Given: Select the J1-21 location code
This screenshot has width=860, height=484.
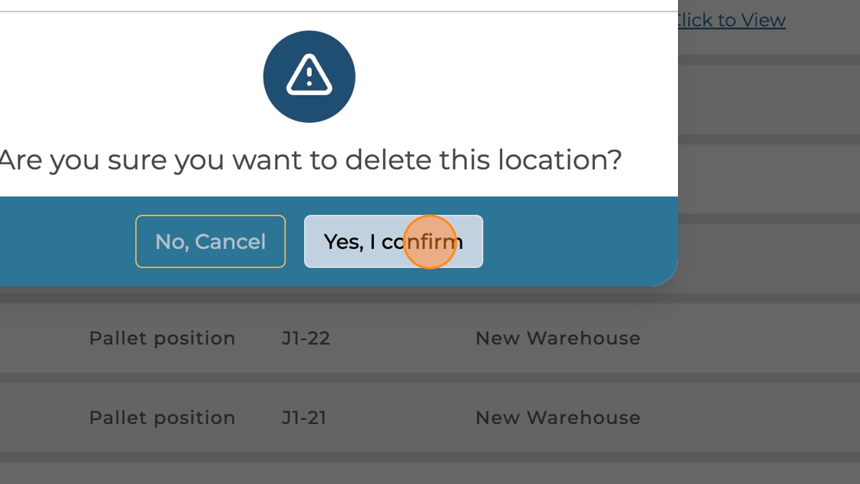Looking at the screenshot, I should tap(304, 417).
